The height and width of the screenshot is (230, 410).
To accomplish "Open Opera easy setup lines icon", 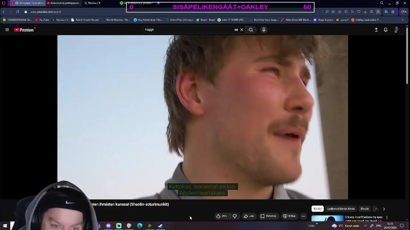I will pos(372,12).
